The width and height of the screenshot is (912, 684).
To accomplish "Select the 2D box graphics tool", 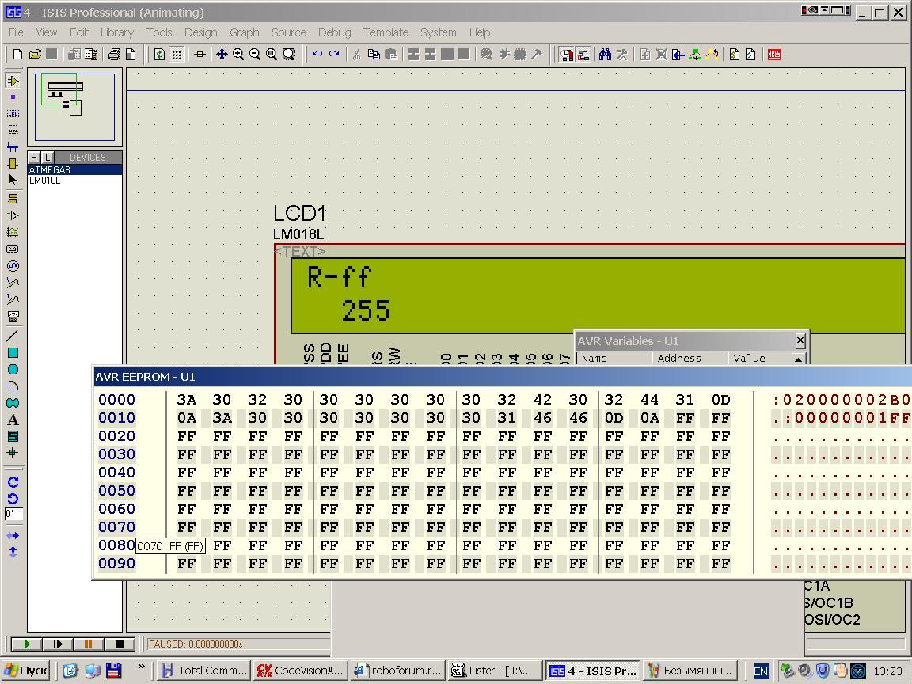I will (x=13, y=353).
